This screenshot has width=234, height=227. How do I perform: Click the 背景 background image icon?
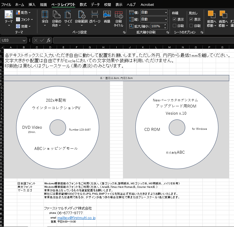107,15
